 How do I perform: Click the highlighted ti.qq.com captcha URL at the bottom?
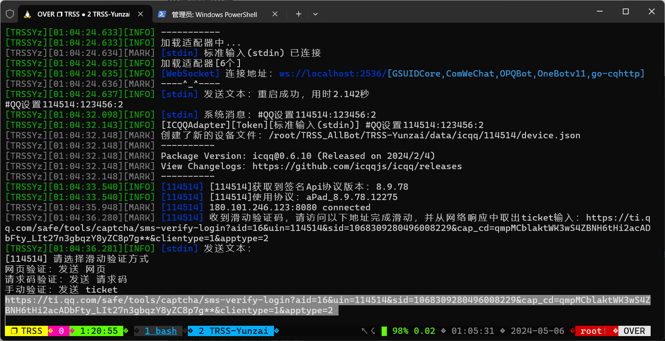328,305
